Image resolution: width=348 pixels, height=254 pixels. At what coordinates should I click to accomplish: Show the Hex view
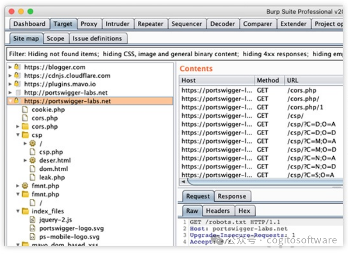tap(245, 211)
